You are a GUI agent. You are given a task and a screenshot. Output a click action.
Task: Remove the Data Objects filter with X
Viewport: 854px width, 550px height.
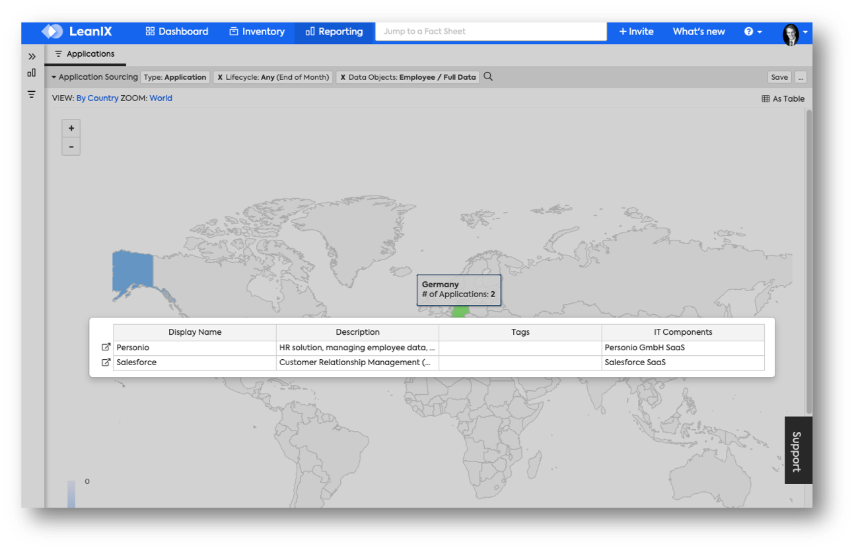343,77
